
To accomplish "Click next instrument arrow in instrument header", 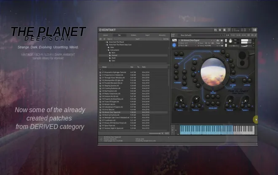I will 214,40.
